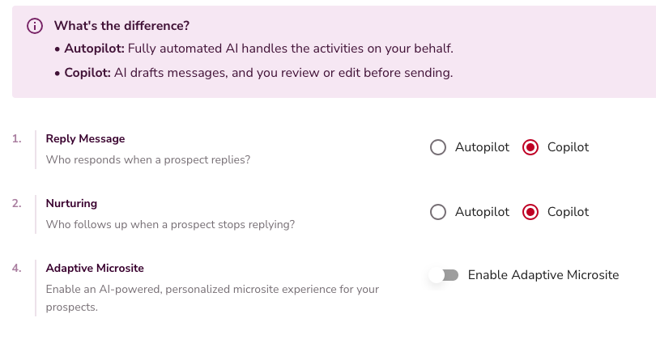Click the AI-powered personalized microsite description
This screenshot has height=339, width=656.
(212, 289)
